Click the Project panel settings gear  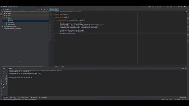pos(45,9)
